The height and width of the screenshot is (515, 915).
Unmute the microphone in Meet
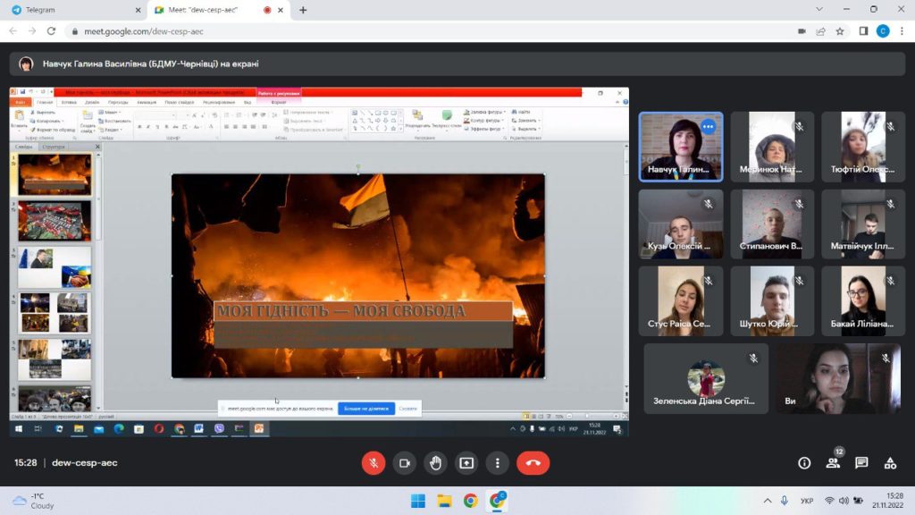374,463
